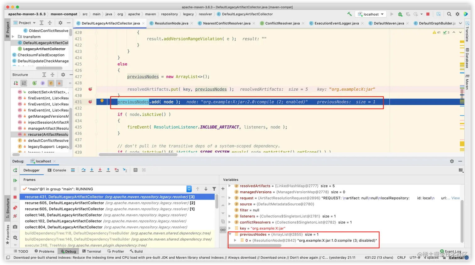Stop the run with the red square in top toolbar

428,14
